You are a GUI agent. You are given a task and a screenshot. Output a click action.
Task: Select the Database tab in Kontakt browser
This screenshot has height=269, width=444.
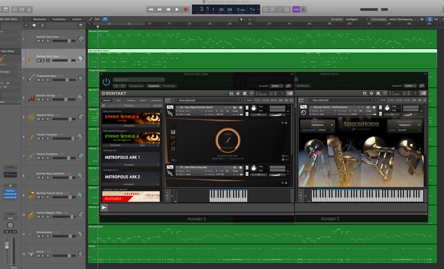(131, 100)
